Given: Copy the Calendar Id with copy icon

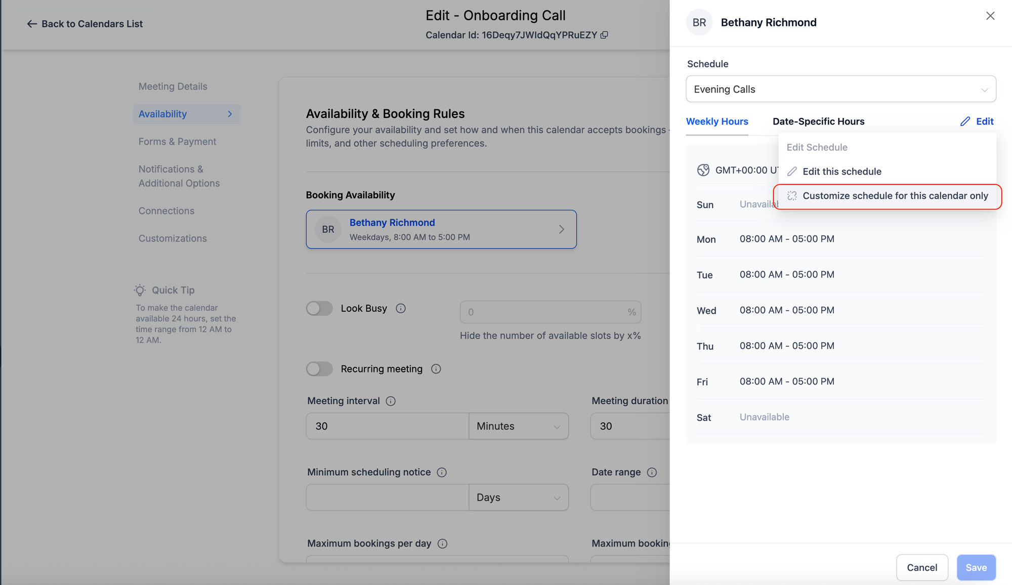Looking at the screenshot, I should (604, 35).
